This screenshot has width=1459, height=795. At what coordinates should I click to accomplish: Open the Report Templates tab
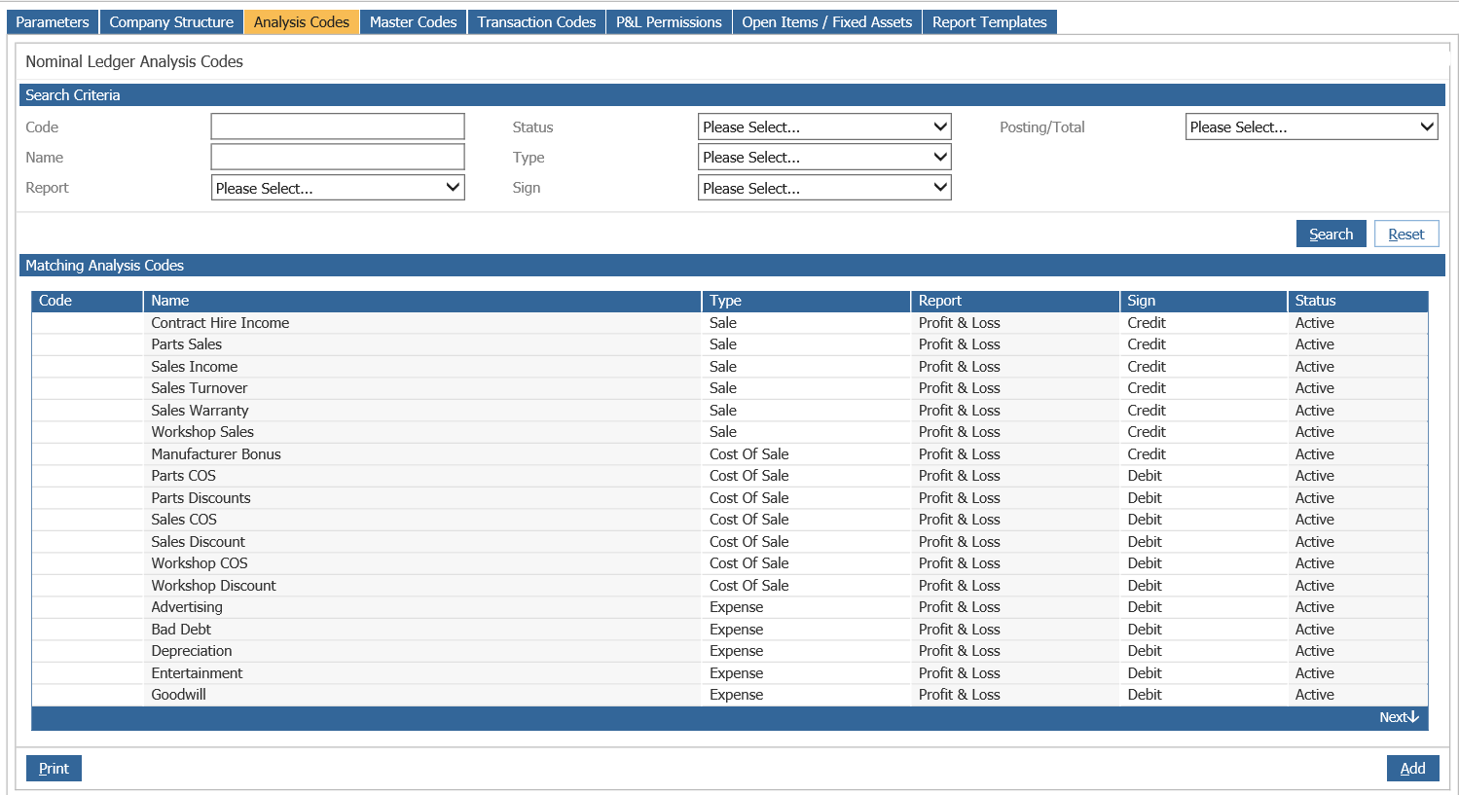click(x=989, y=21)
